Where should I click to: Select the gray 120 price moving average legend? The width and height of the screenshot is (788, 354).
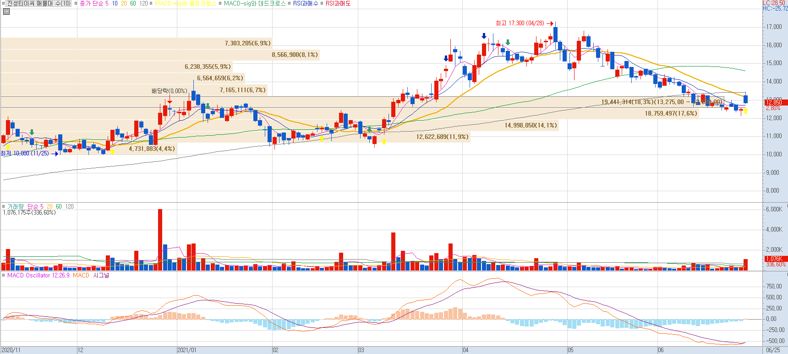coord(144,3)
